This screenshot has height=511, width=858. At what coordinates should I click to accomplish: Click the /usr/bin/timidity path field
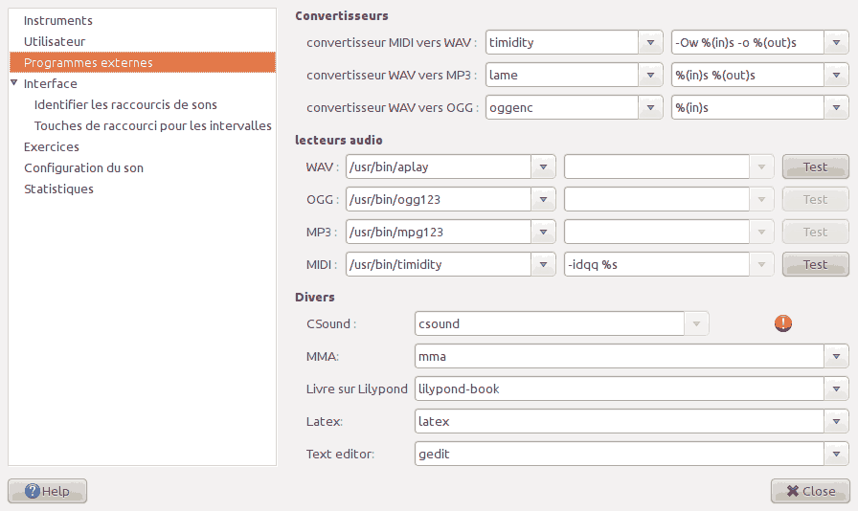[439, 265]
